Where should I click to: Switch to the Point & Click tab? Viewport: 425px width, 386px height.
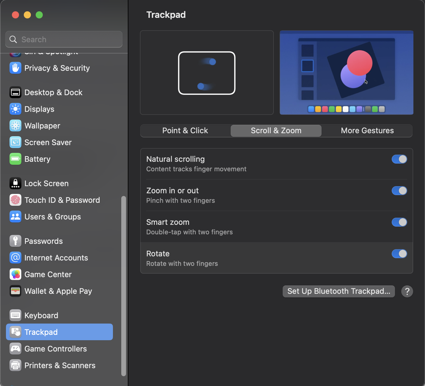coord(185,131)
